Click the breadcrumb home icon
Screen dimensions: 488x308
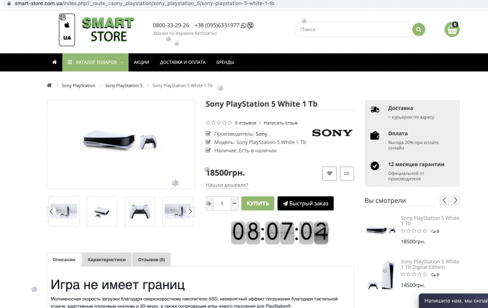(x=49, y=85)
